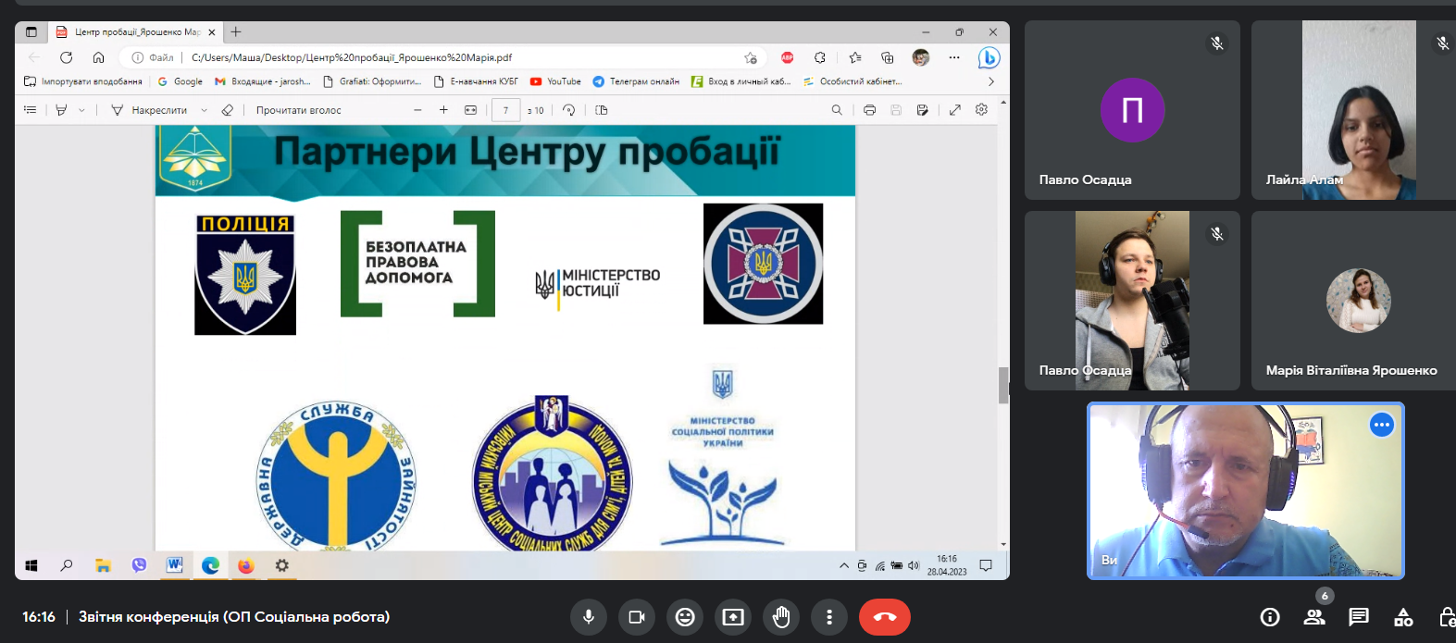Open Word from the shared taskbar
Viewport: 1456px width, 643px height.
click(174, 565)
